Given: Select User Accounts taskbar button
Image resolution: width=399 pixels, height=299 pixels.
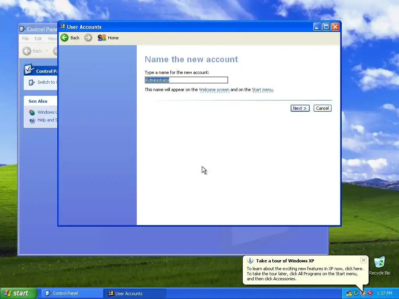Looking at the screenshot, I should (135, 294).
